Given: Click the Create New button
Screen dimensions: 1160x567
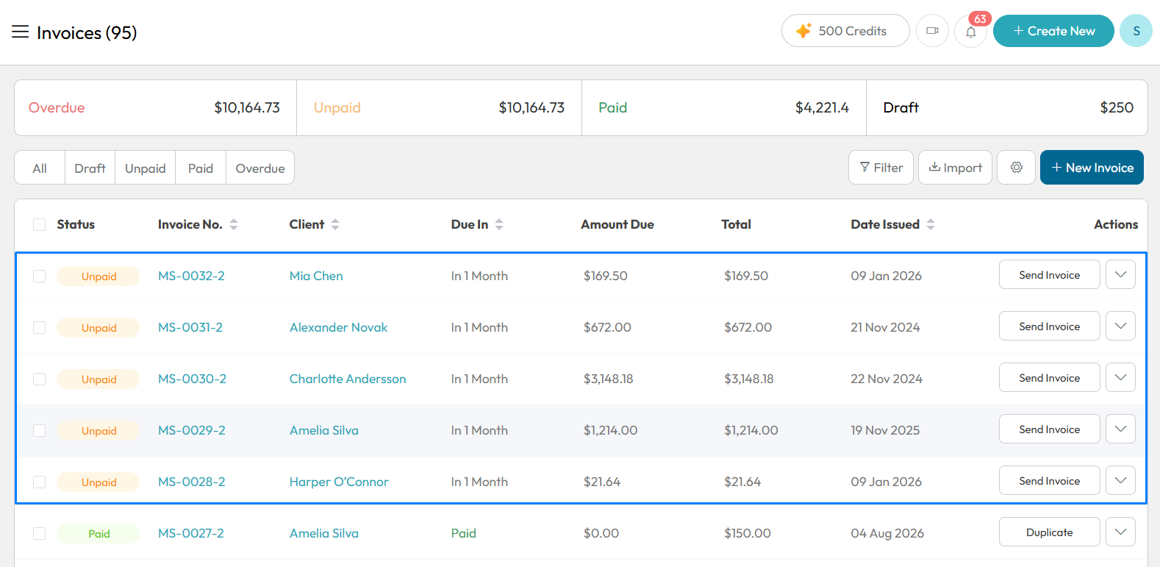Looking at the screenshot, I should pos(1053,31).
